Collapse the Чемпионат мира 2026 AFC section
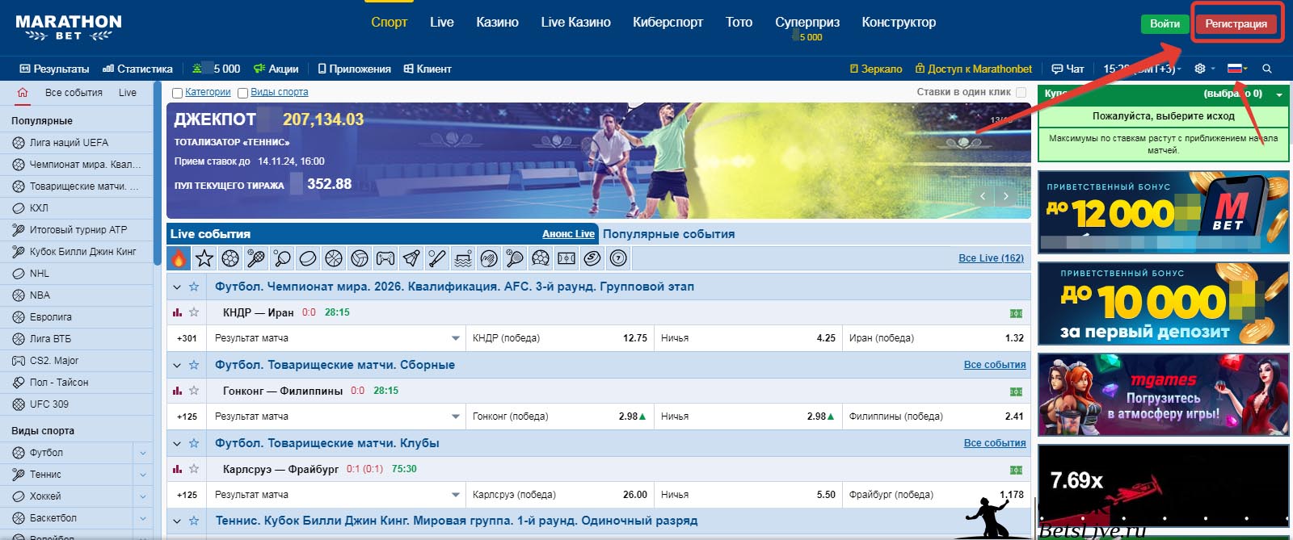Screen dimensions: 1293x540 [x=177, y=287]
